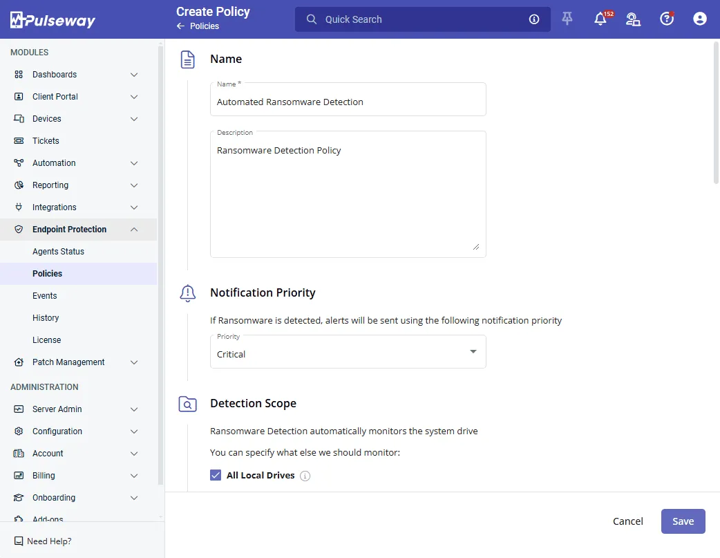This screenshot has width=720, height=558.
Task: Open the notifications bell with 152 badge
Action: [600, 19]
